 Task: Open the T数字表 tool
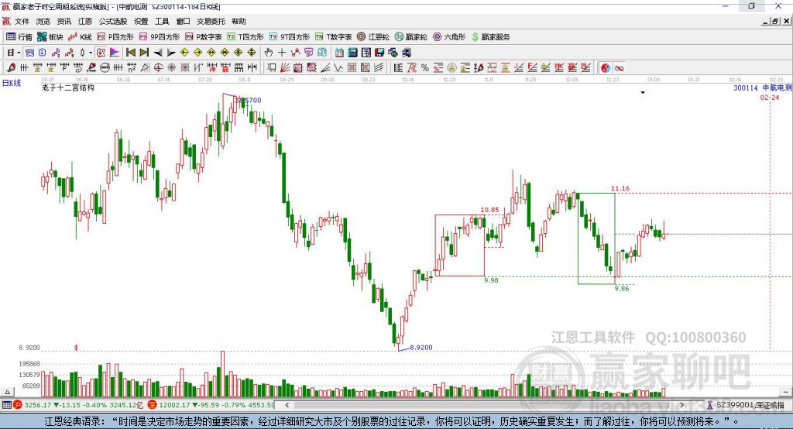(x=333, y=37)
